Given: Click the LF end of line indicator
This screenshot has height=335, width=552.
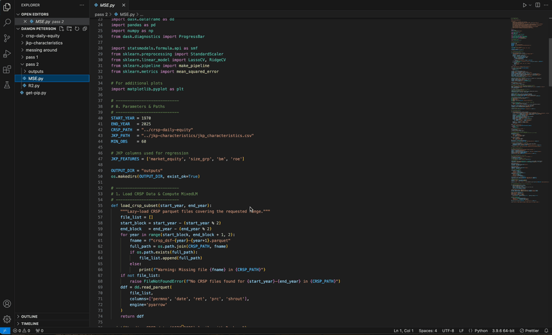Looking at the screenshot, I should click(461, 330).
